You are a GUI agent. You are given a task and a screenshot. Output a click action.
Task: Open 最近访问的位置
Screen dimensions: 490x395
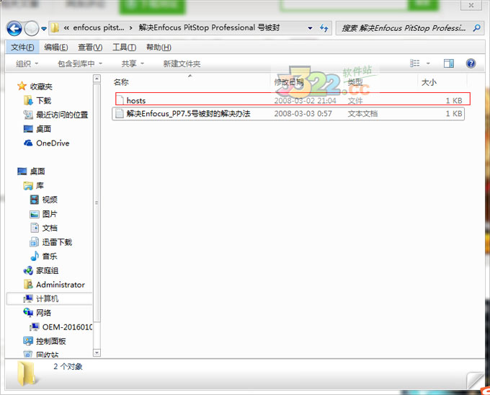[x=62, y=115]
